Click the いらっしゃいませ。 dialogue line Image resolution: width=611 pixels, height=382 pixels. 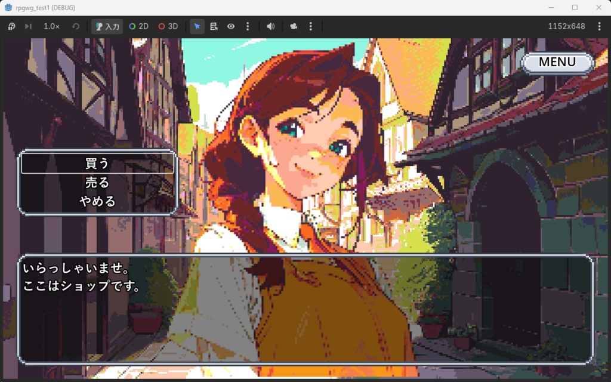pos(77,268)
